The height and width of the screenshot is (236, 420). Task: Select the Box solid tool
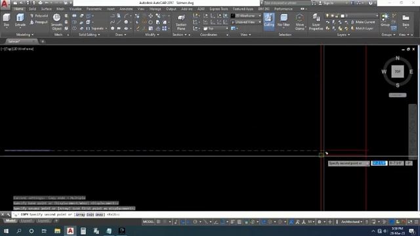(6, 20)
